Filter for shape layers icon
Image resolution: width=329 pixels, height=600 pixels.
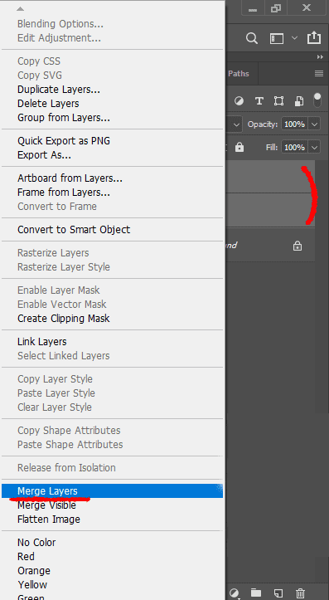point(278,101)
